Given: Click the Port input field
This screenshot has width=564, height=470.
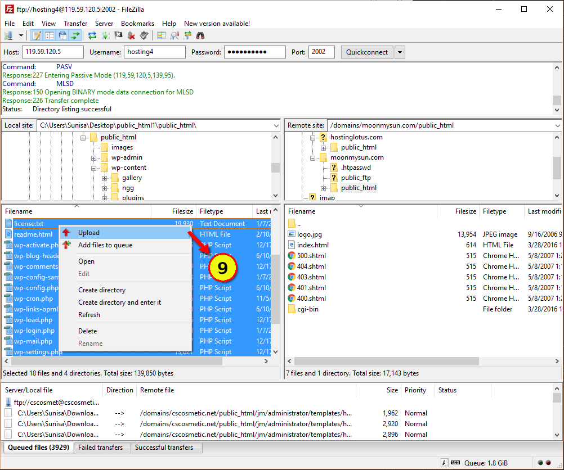Looking at the screenshot, I should pyautogui.click(x=321, y=52).
